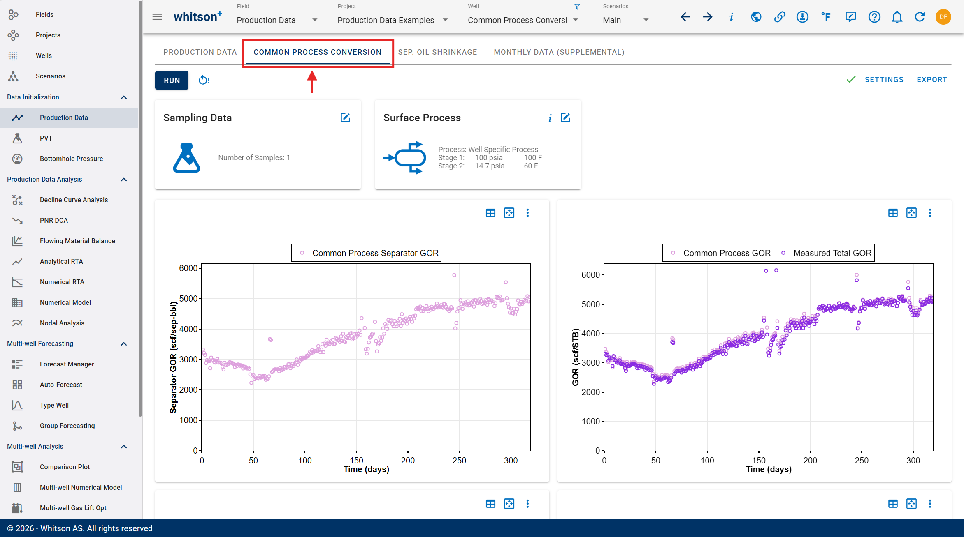Image resolution: width=964 pixels, height=537 pixels.
Task: Click the download icon in top toolbar
Action: (802, 17)
